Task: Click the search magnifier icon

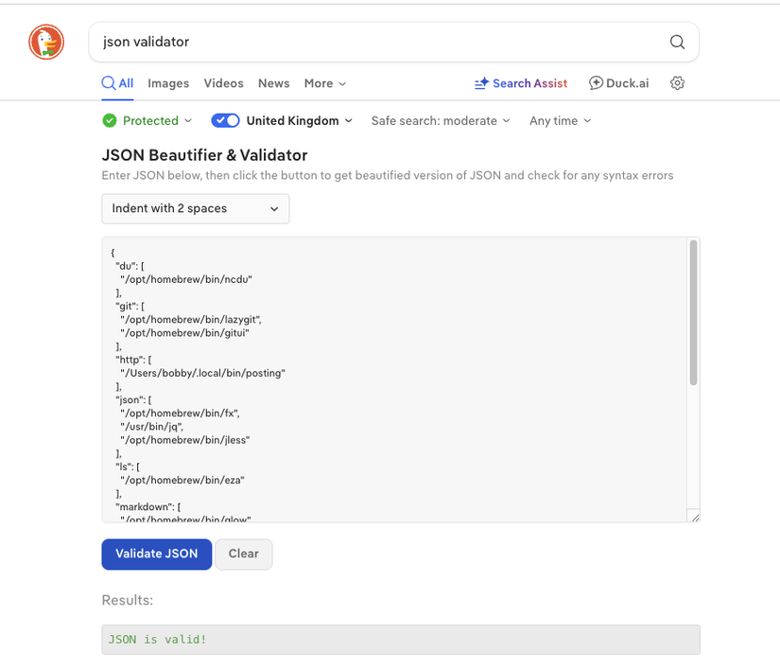Action: pyautogui.click(x=677, y=42)
